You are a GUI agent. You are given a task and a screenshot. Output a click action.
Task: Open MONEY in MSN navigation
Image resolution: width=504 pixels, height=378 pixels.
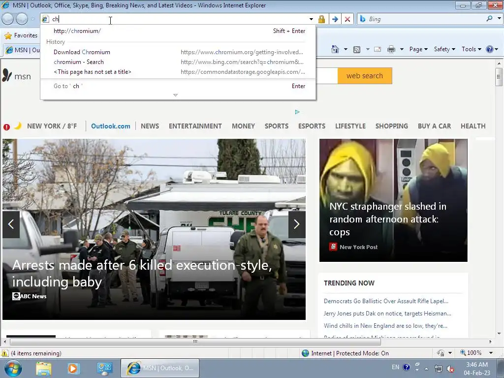click(x=243, y=126)
